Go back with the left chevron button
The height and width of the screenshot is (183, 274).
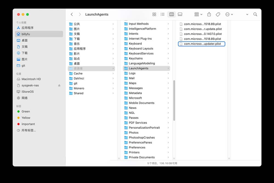(72, 14)
